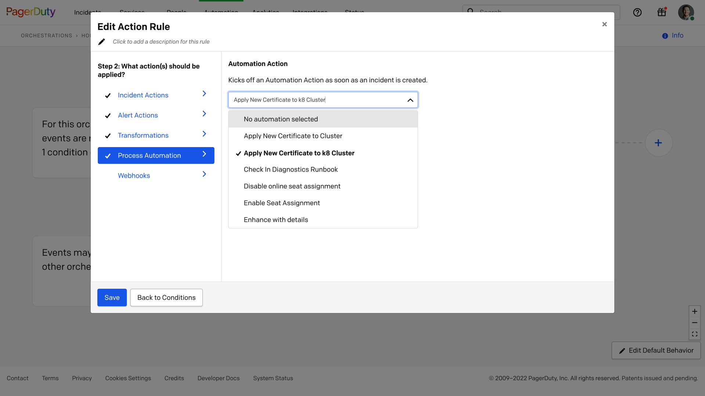This screenshot has height=396, width=705.
Task: Collapse the Automation Action dropdown chevron
Action: pos(410,100)
